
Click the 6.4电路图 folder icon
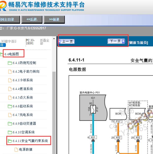tap(1, 54)
